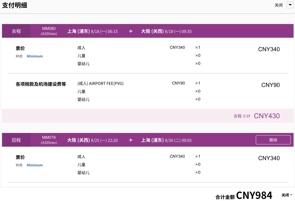Expand the 关闭 chevron beside the total amount

pyautogui.click(x=287, y=195)
